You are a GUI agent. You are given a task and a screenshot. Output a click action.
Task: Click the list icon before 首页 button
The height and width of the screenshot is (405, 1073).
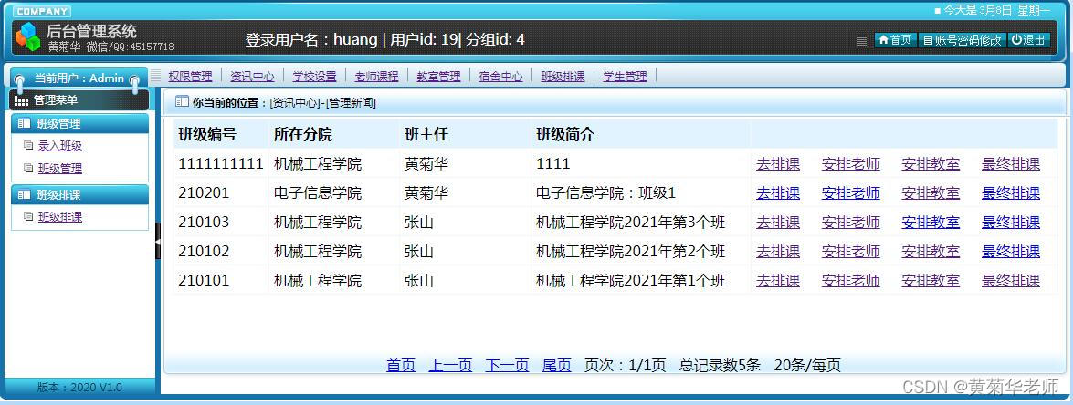coord(861,40)
